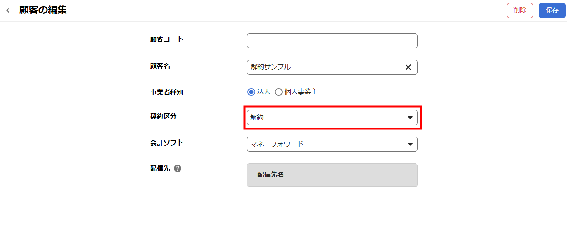Click the 顧客名 field label
Image resolution: width=567 pixels, height=229 pixels.
160,66
